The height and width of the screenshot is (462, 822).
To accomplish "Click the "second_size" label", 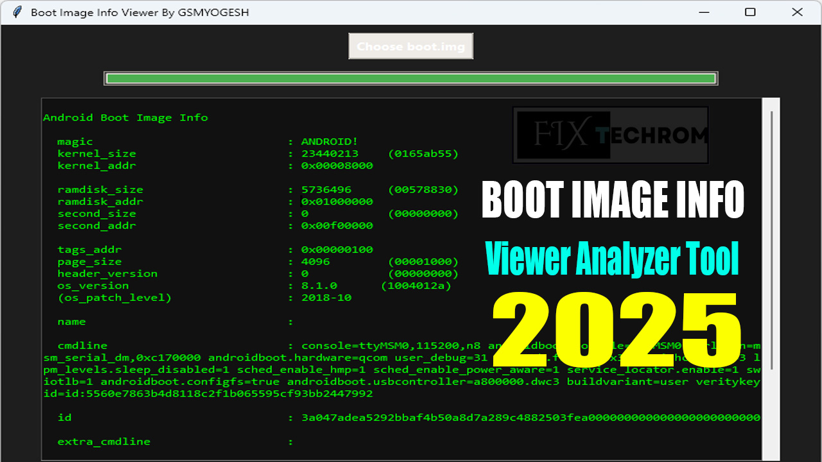I will (97, 214).
